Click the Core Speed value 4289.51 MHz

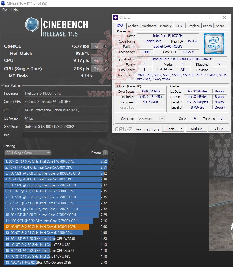point(151,92)
